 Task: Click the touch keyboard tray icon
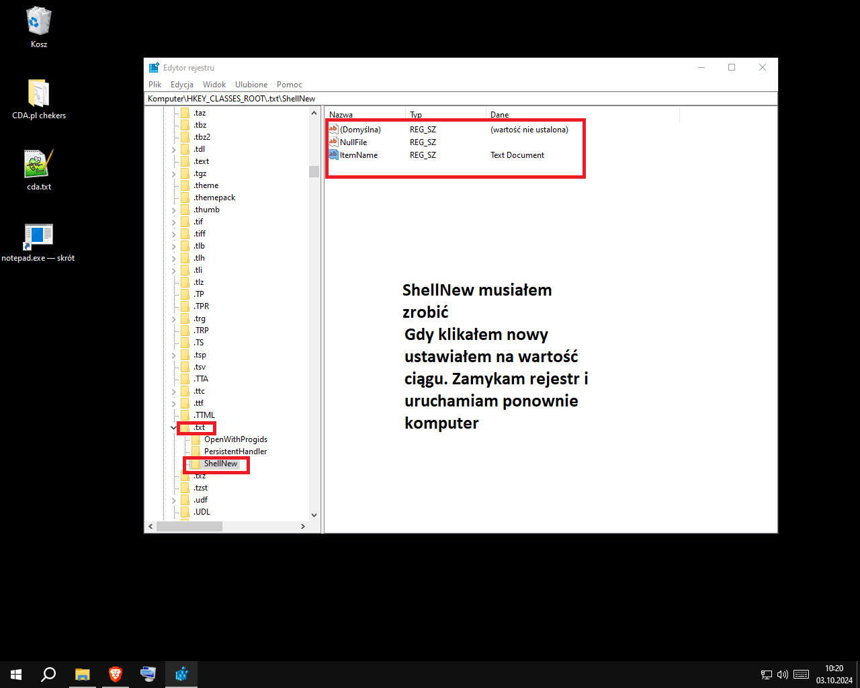point(801,675)
